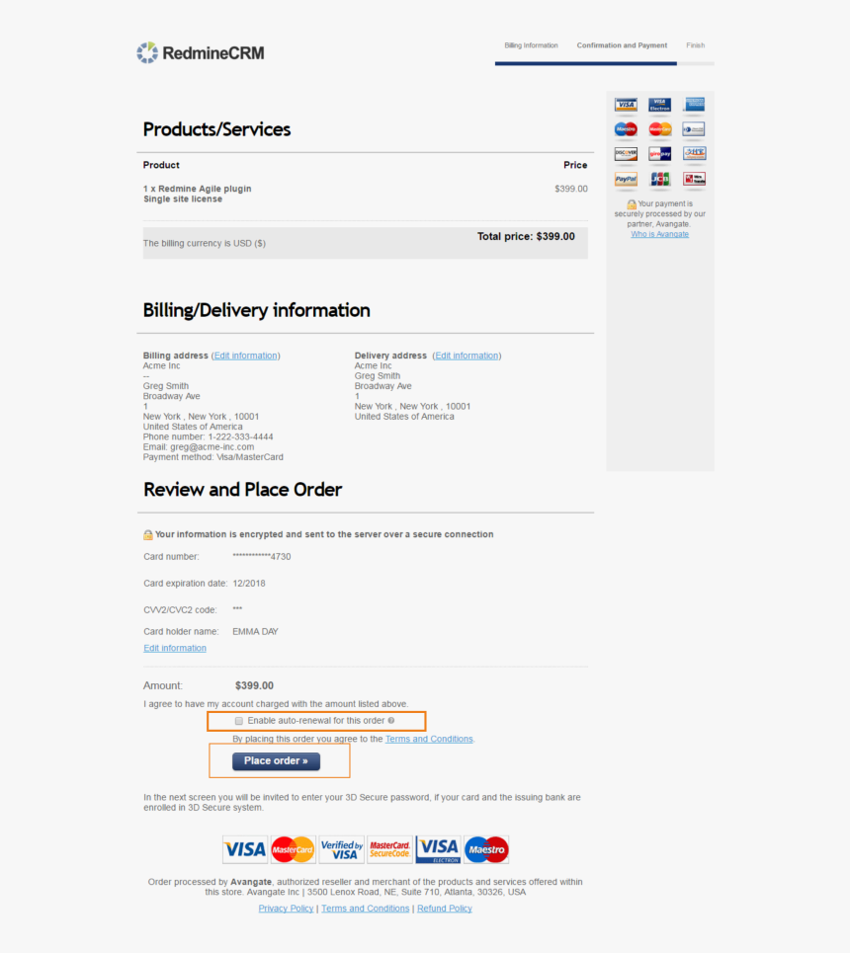The height and width of the screenshot is (953, 850).
Task: Click the bottom Maestro logo
Action: pyautogui.click(x=486, y=849)
